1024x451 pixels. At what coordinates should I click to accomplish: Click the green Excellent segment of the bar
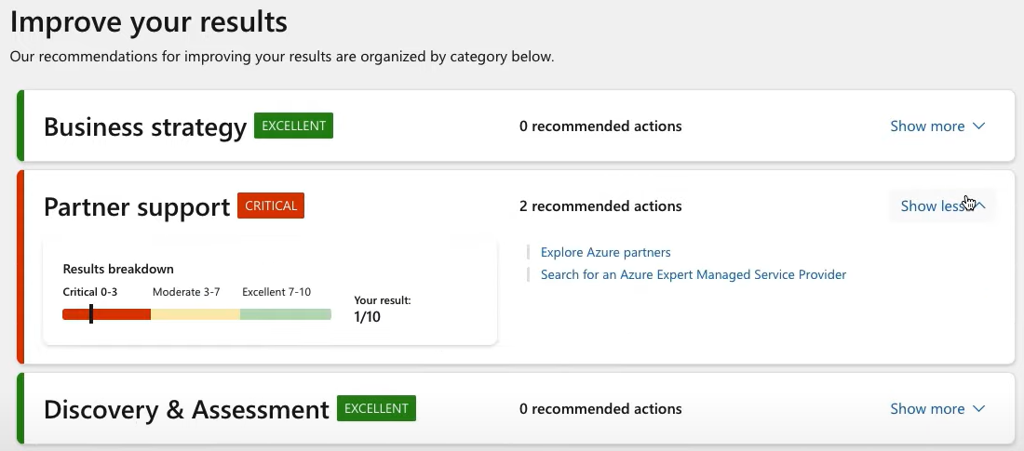pyautogui.click(x=286, y=314)
